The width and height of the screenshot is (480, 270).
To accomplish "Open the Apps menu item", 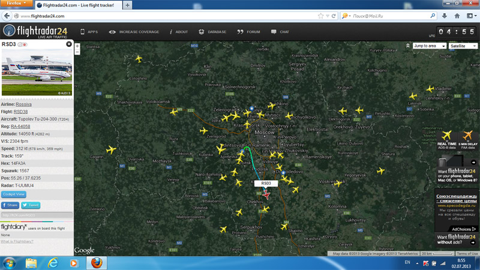I will 89,32.
